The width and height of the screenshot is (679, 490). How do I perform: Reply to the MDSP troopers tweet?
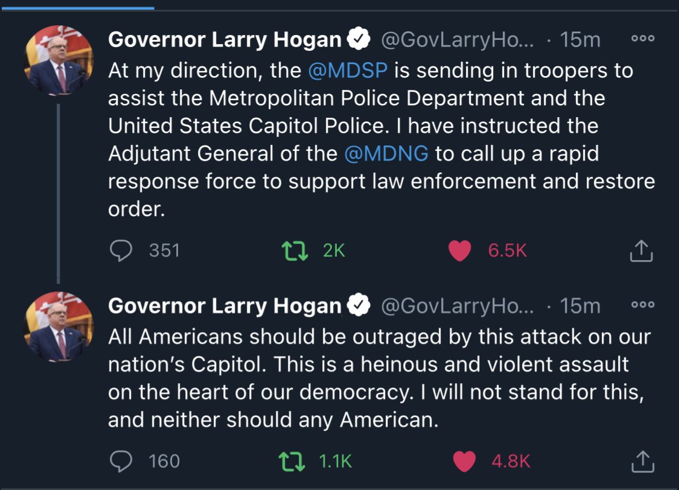pyautogui.click(x=121, y=250)
